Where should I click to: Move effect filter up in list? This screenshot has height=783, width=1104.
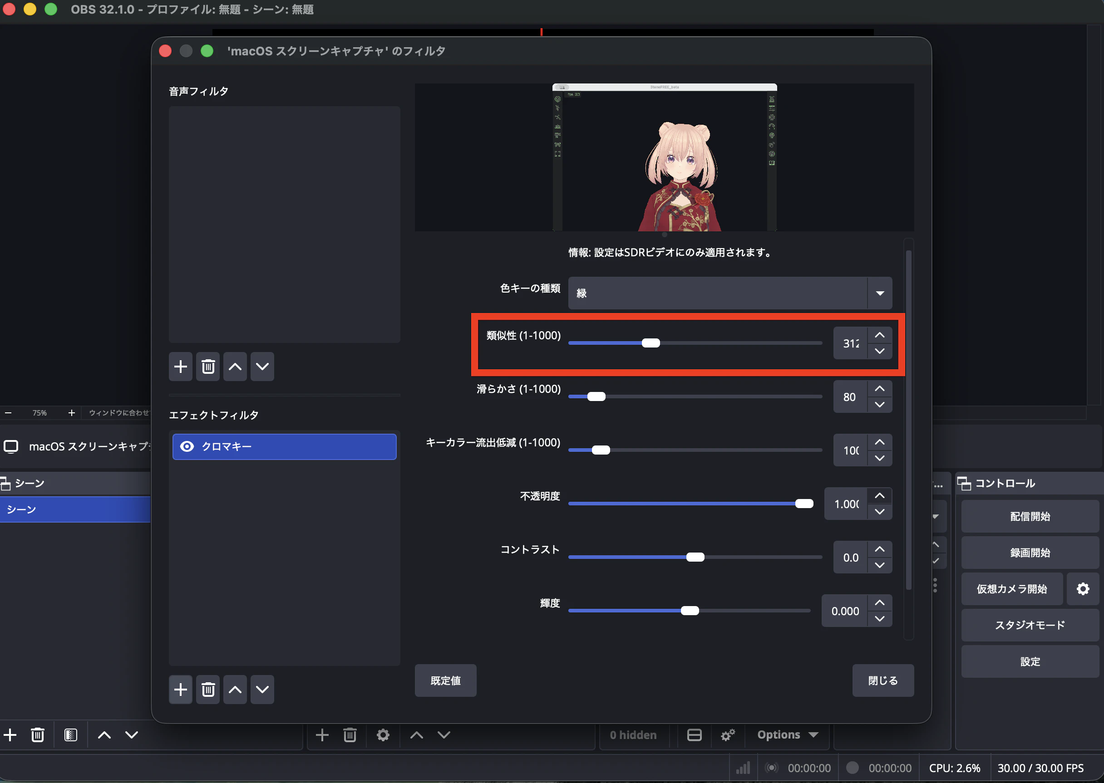[x=235, y=690]
